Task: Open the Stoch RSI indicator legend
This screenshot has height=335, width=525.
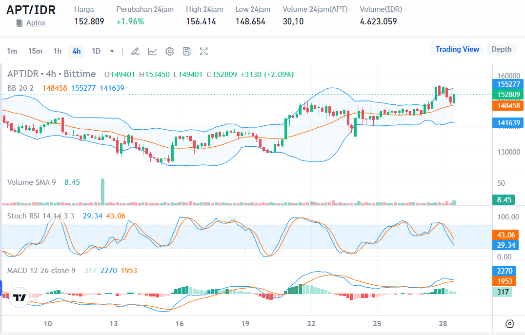Action: [40, 216]
